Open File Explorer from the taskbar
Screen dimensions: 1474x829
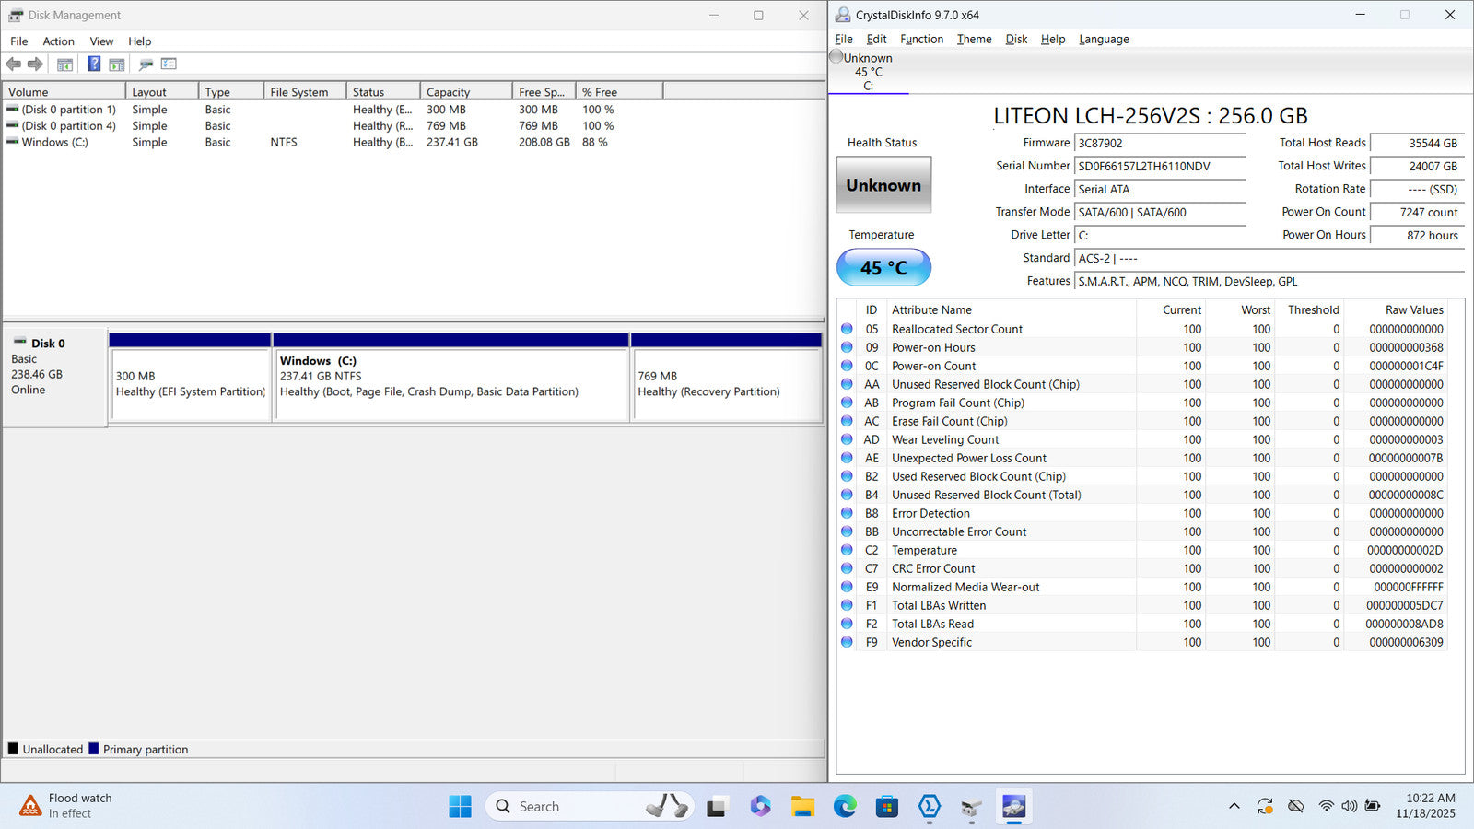(x=802, y=808)
